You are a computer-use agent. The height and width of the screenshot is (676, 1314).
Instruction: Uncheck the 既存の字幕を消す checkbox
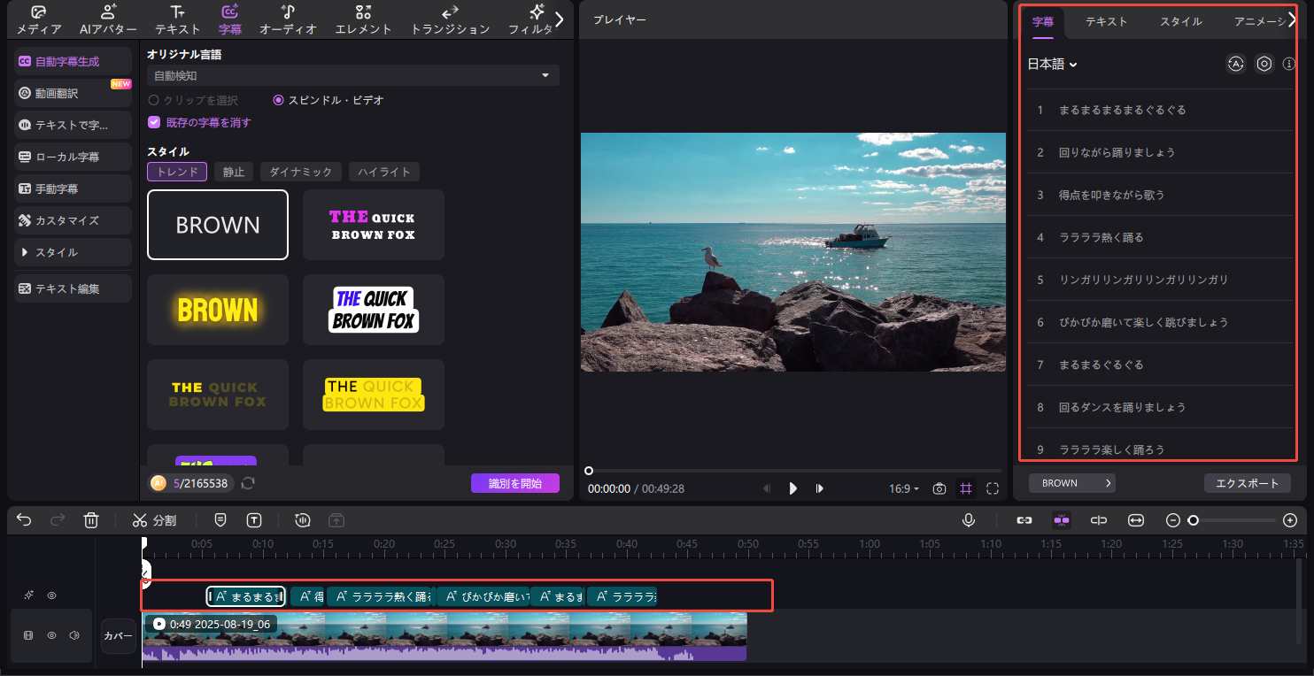tap(154, 122)
